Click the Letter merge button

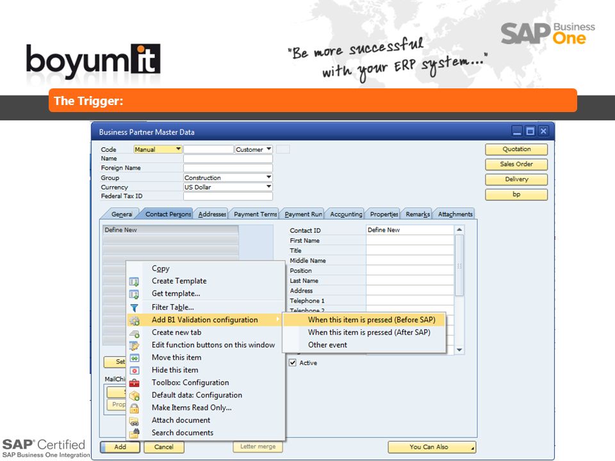(x=258, y=446)
